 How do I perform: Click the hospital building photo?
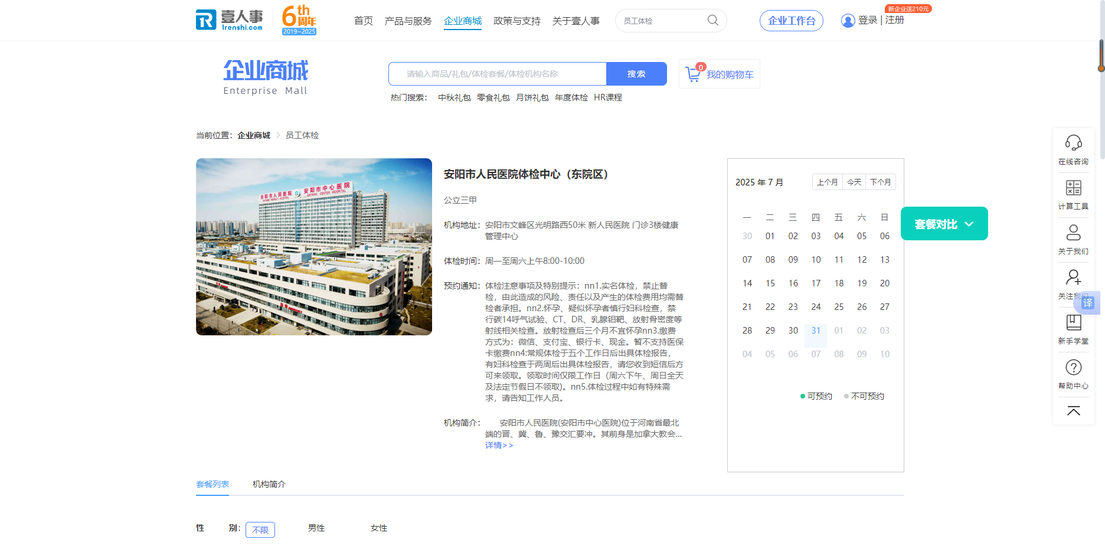pos(314,247)
